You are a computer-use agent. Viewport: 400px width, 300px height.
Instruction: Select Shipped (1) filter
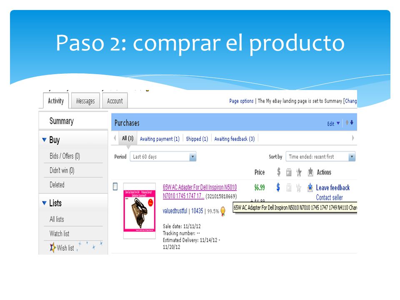point(197,139)
